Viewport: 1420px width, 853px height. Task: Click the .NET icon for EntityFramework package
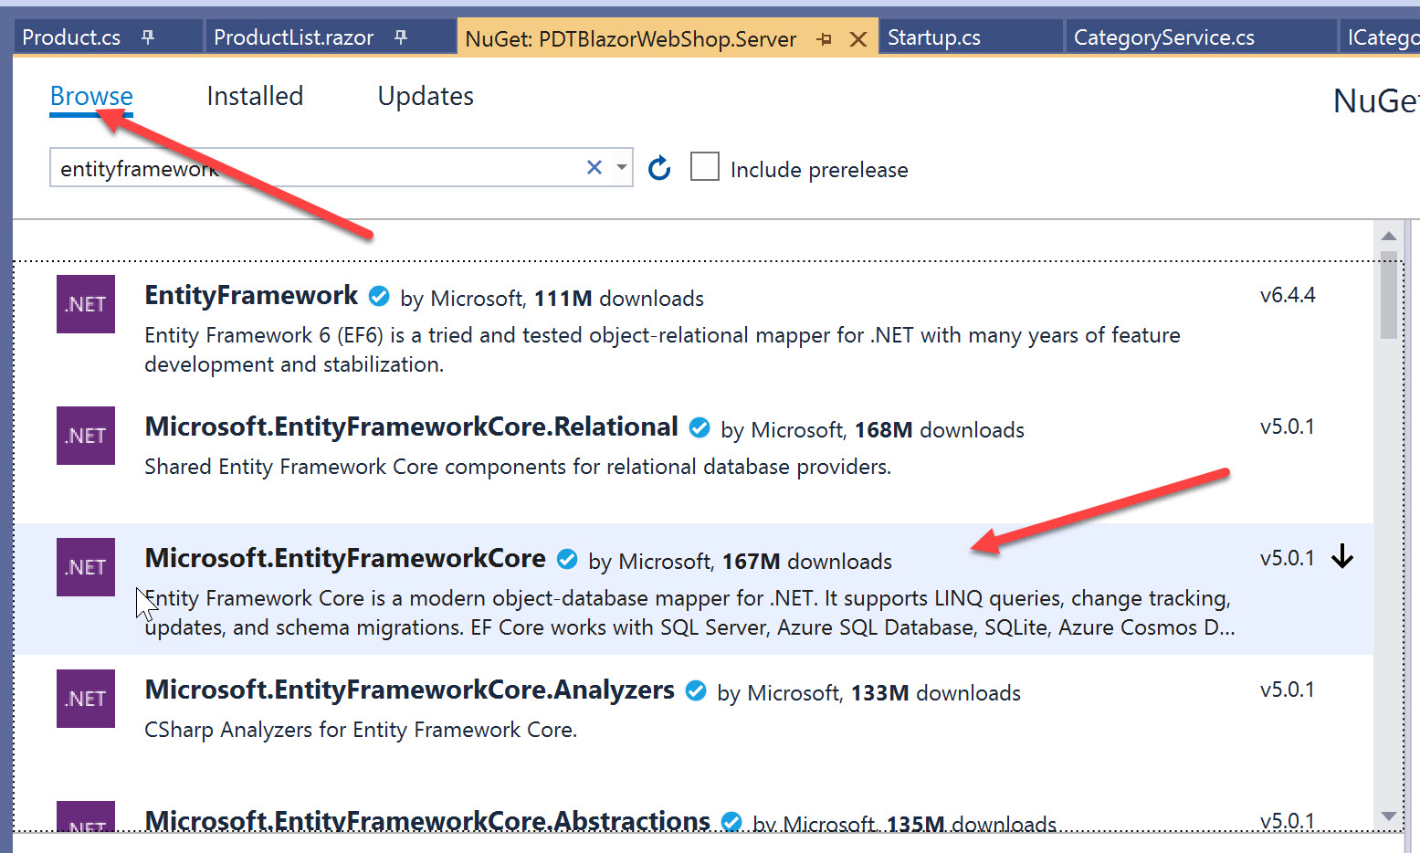(86, 304)
